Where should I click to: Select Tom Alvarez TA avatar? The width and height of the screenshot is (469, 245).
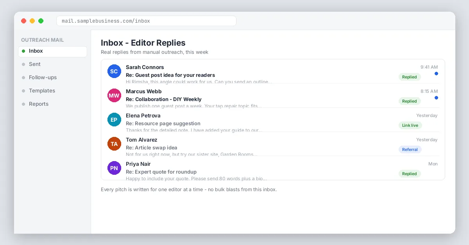coord(114,144)
